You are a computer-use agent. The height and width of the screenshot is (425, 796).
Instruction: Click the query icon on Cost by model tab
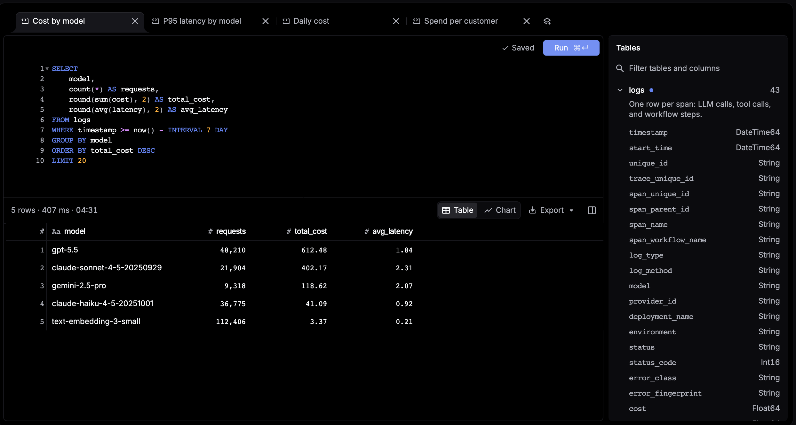point(25,21)
